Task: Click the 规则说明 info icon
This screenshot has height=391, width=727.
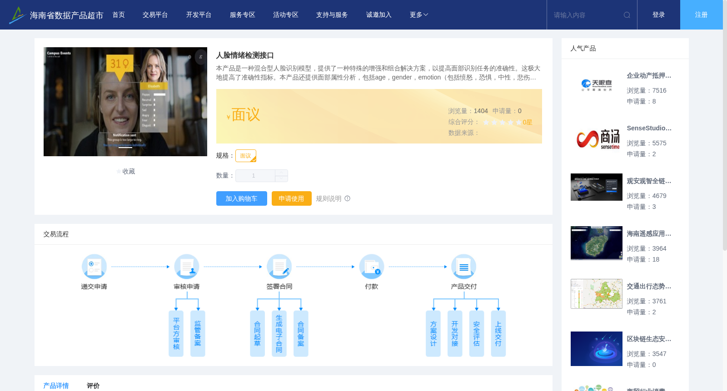Action: tap(348, 198)
